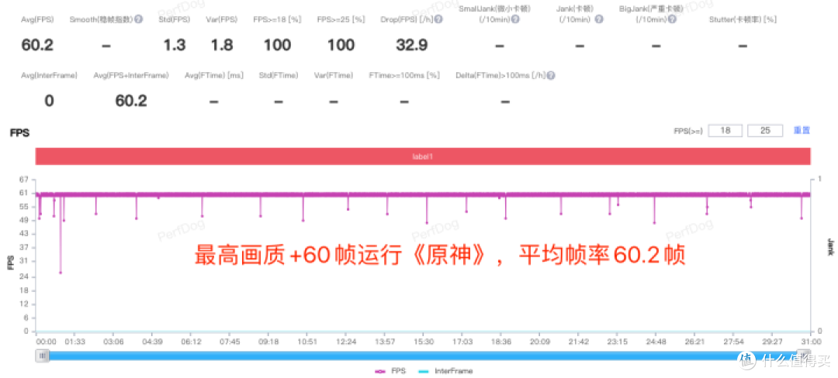Click the 20:09 time axis label
The width and height of the screenshot is (838, 378).
[x=540, y=342]
